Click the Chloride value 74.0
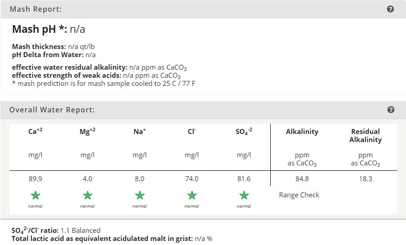Image resolution: width=406 pixels, height=245 pixels. [192, 179]
